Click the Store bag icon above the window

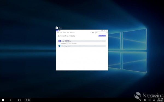coord(57,28)
